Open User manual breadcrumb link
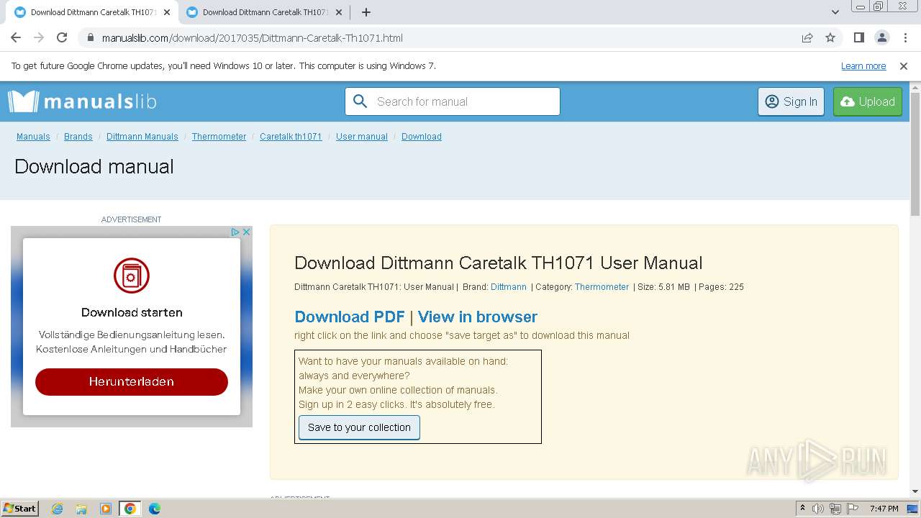Viewport: 921px width, 518px height. (x=362, y=137)
